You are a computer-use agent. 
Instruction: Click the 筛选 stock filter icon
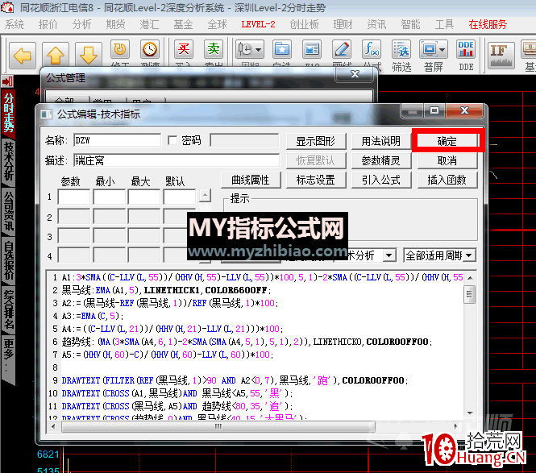(x=401, y=50)
